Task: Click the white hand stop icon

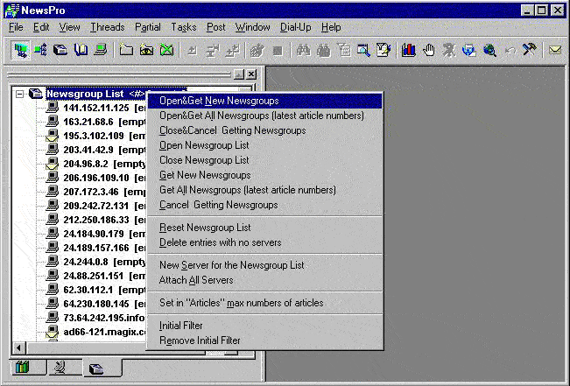Action: [x=429, y=50]
